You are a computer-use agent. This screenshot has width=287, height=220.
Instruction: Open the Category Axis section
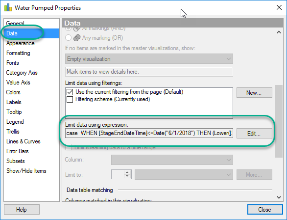[22, 73]
